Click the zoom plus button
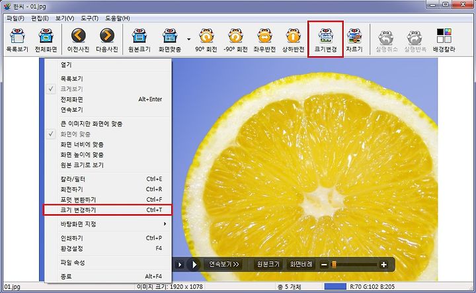The width and height of the screenshot is (476, 293). [383, 265]
